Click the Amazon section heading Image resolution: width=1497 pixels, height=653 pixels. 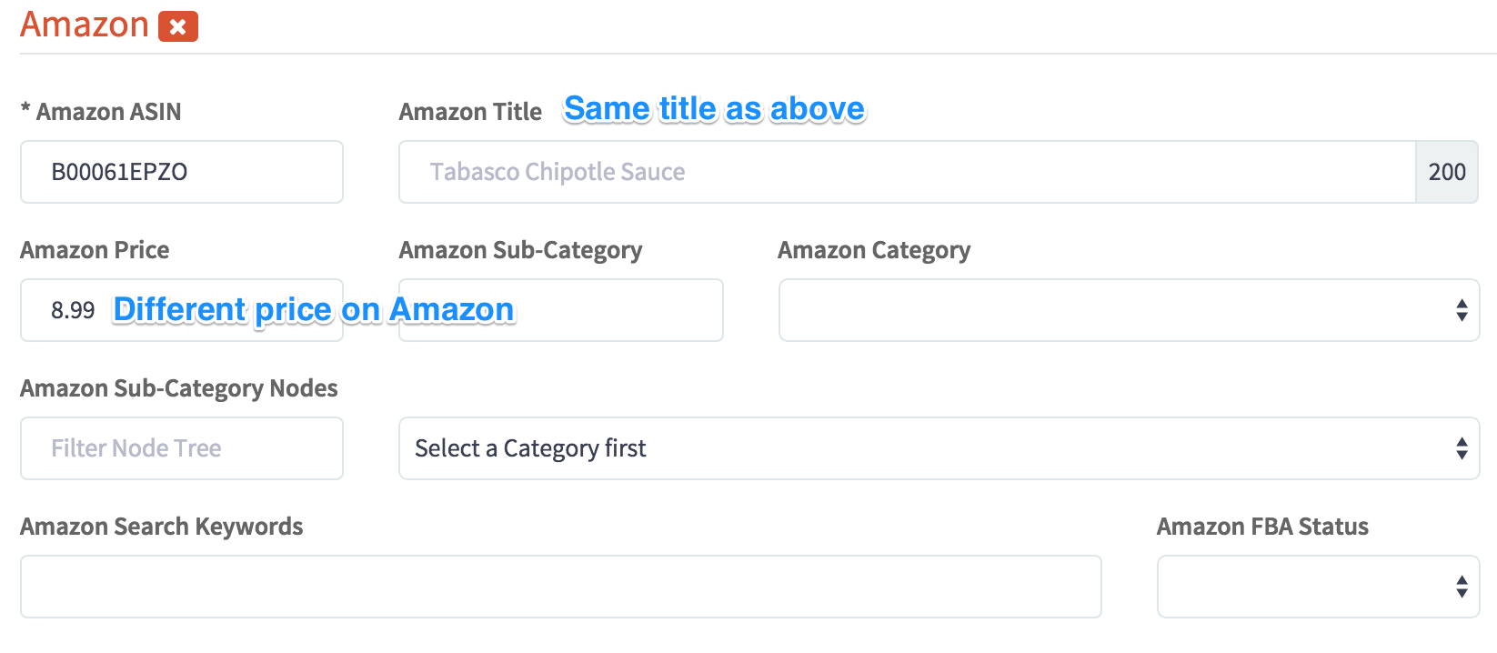(85, 25)
